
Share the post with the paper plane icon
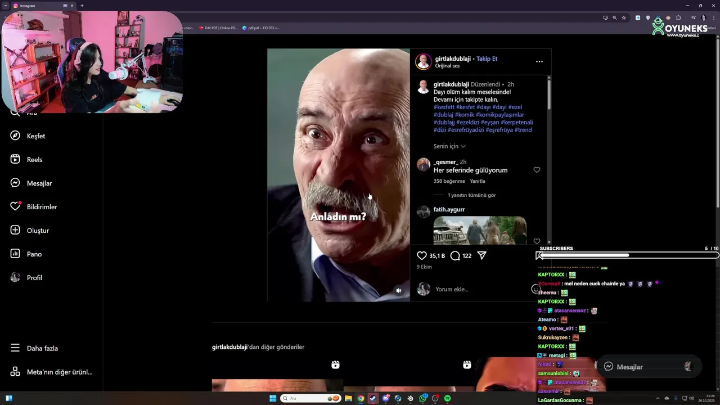482,255
